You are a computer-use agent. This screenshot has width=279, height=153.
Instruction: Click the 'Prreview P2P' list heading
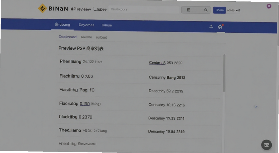tap(81, 48)
